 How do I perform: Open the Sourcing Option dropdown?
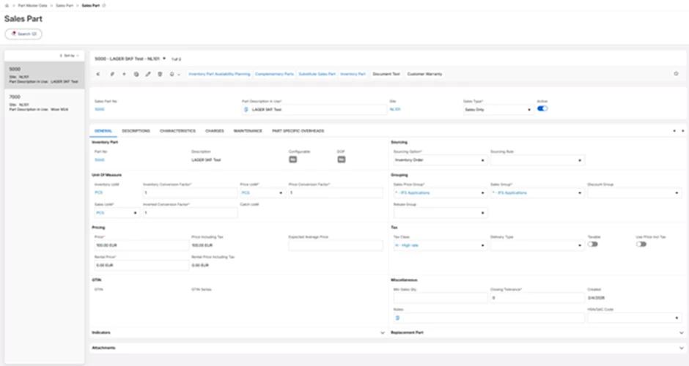[x=439, y=160]
